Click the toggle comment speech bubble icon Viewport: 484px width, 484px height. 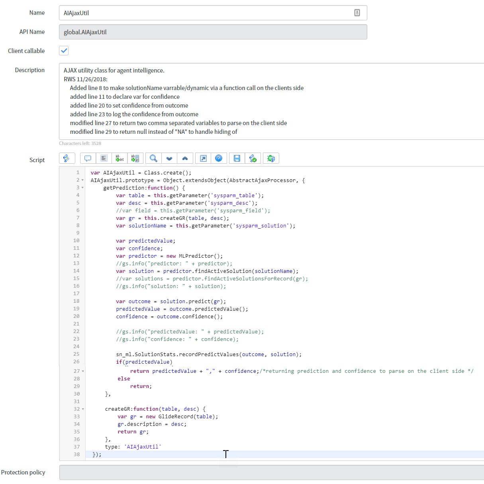[88, 158]
